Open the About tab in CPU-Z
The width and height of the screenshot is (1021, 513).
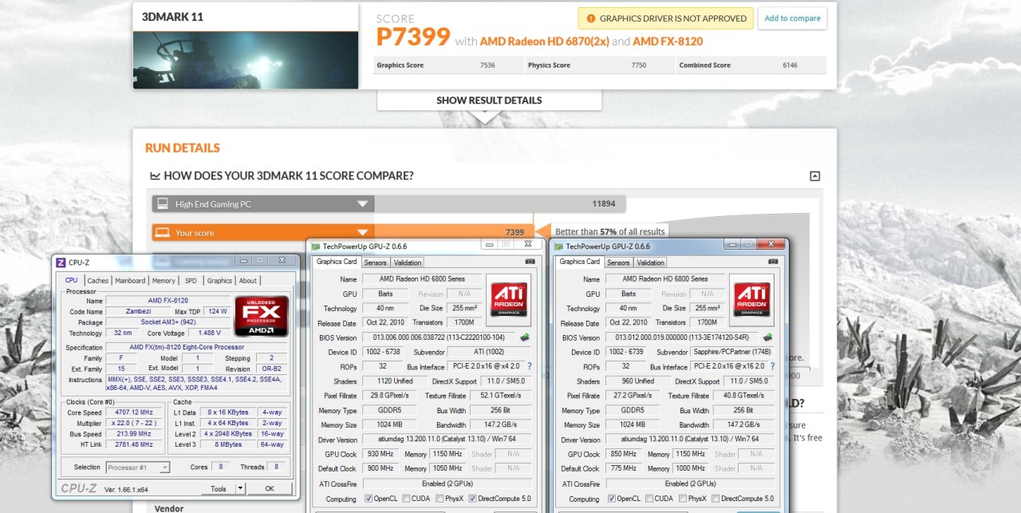pyautogui.click(x=248, y=281)
